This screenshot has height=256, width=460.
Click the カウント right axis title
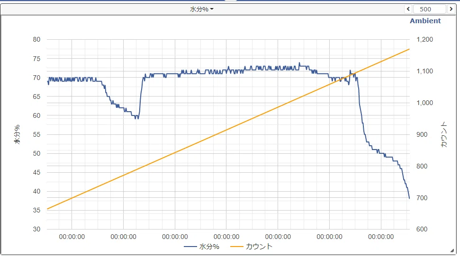tap(444, 134)
